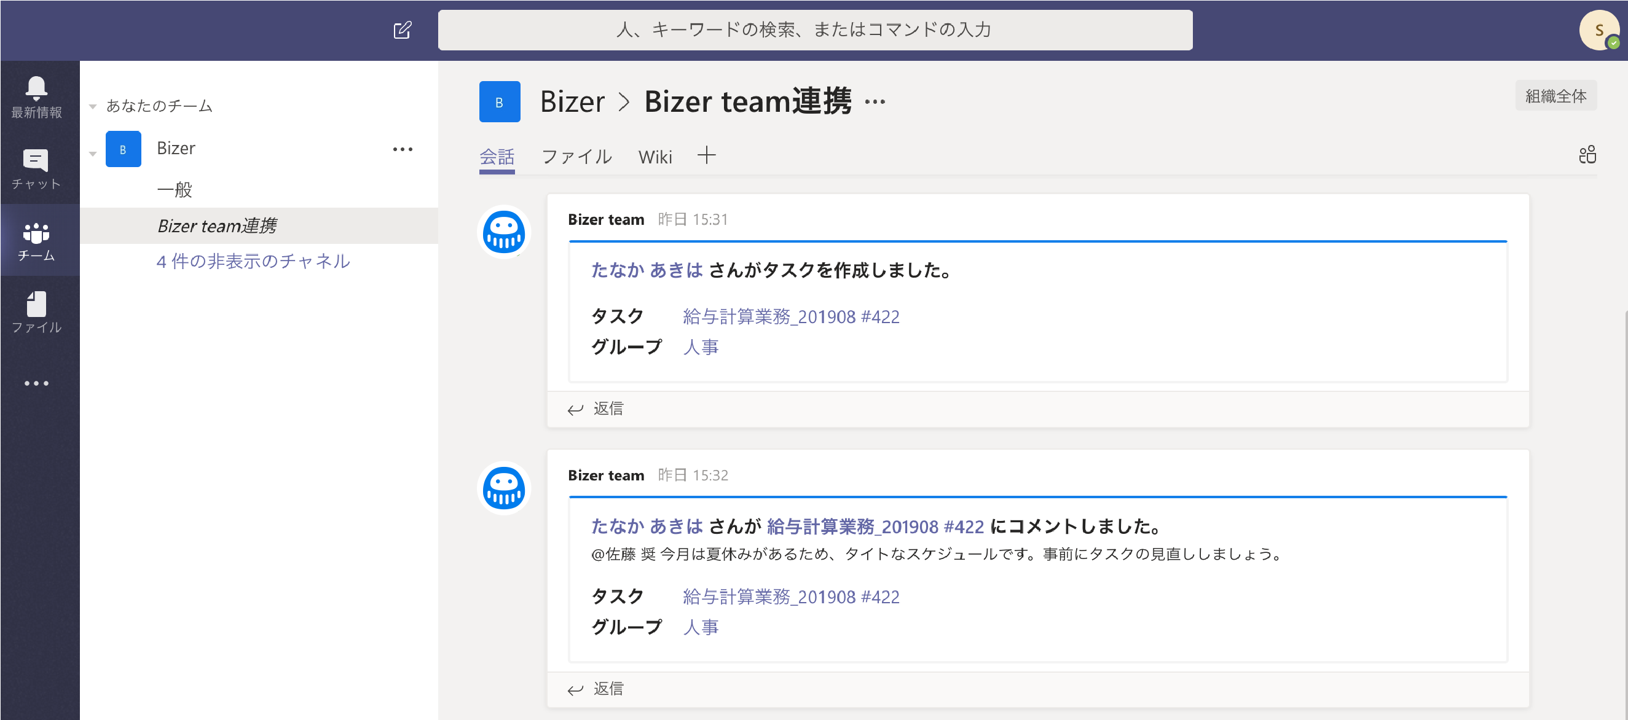Viewport: 1628px width, 720px height.
Task: Select the Bizer team連携 channel in sidebar
Action: [x=259, y=225]
